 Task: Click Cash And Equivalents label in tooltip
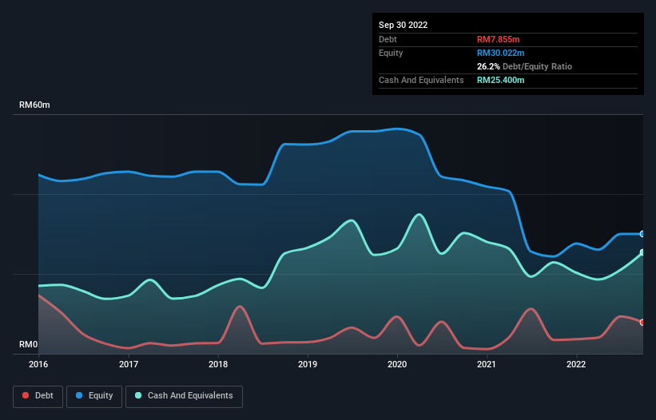tap(421, 80)
